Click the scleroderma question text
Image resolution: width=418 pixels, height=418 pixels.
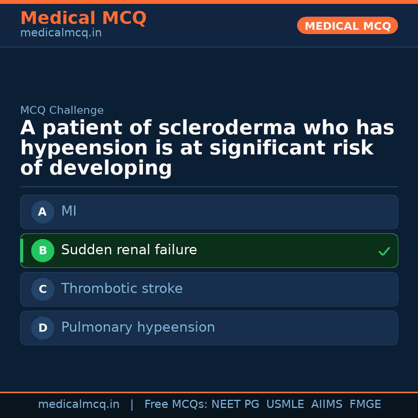[207, 148]
